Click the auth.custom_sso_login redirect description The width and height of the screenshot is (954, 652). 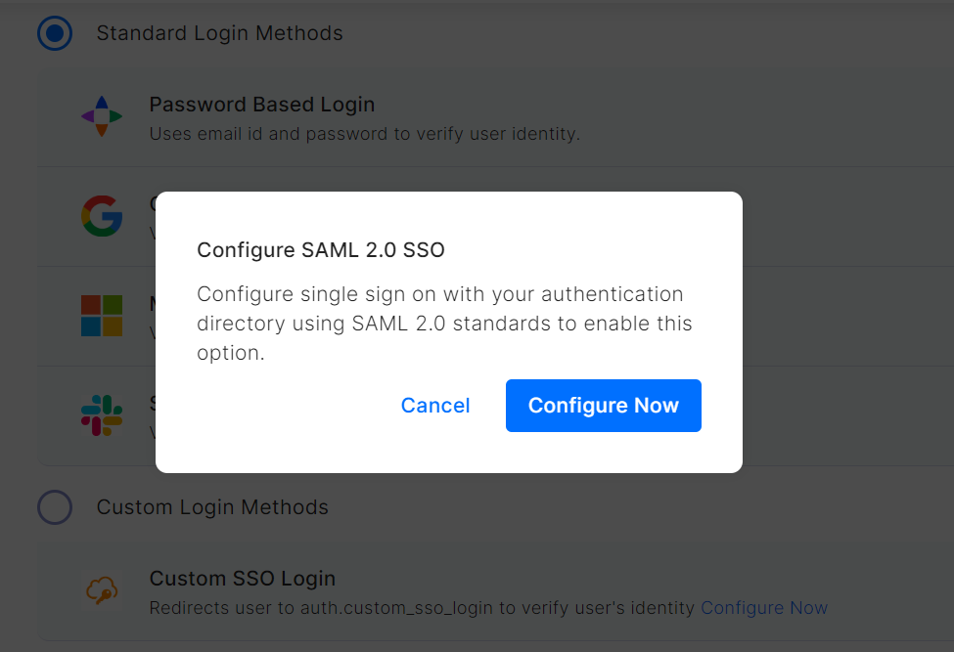click(x=422, y=608)
